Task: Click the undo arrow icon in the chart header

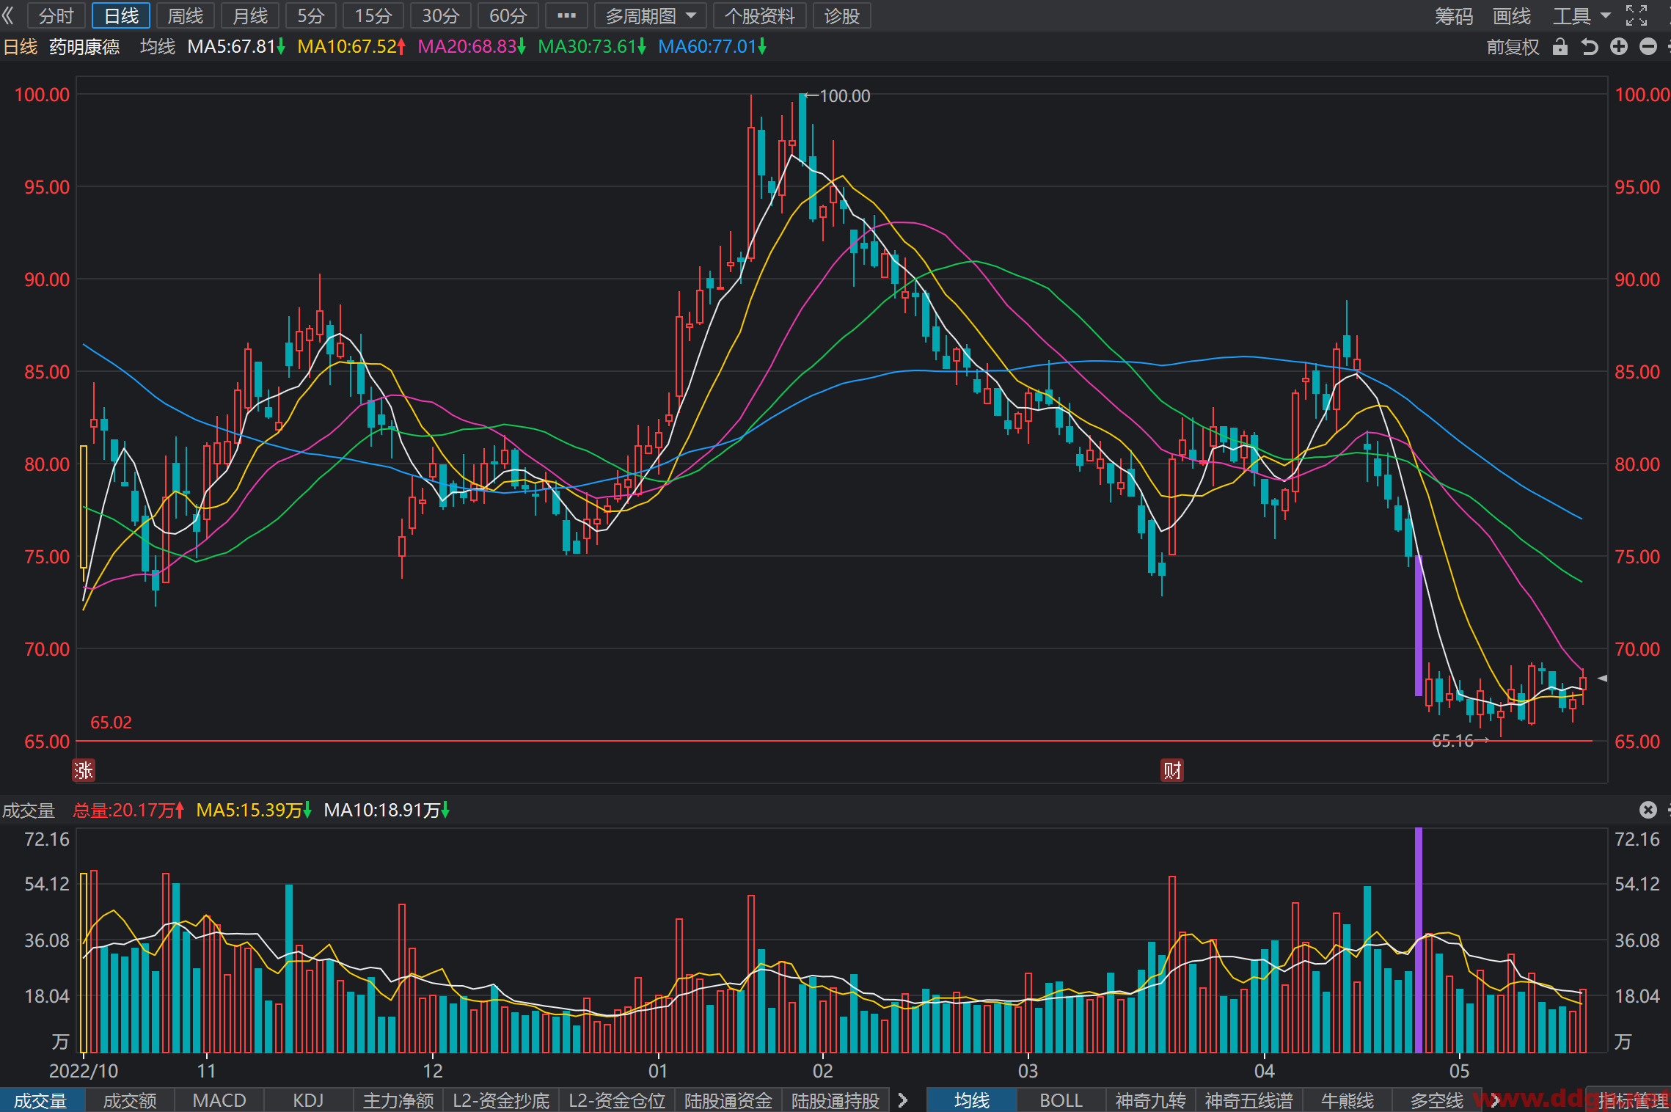Action: pyautogui.click(x=1590, y=47)
